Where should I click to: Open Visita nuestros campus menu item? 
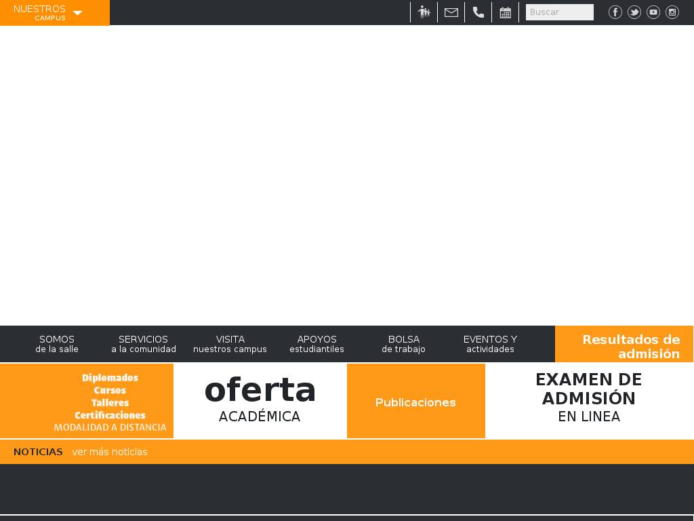tap(230, 344)
